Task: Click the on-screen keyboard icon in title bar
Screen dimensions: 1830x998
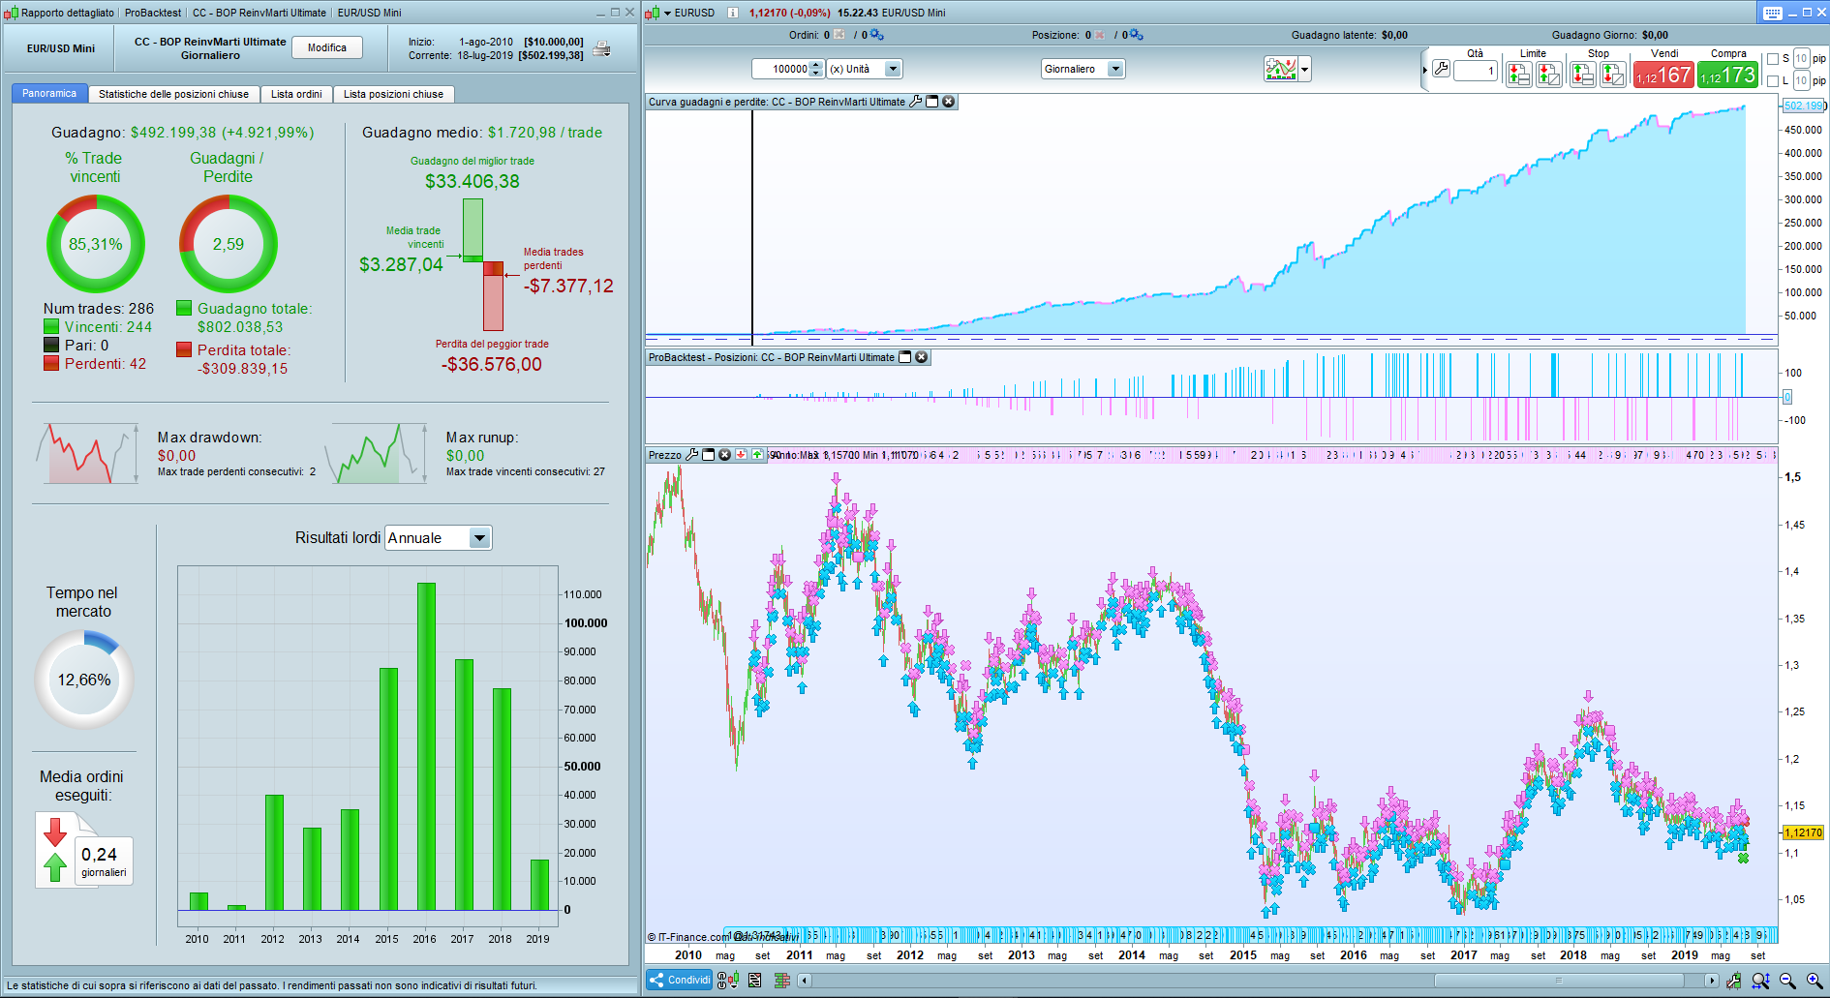Action: [1773, 13]
